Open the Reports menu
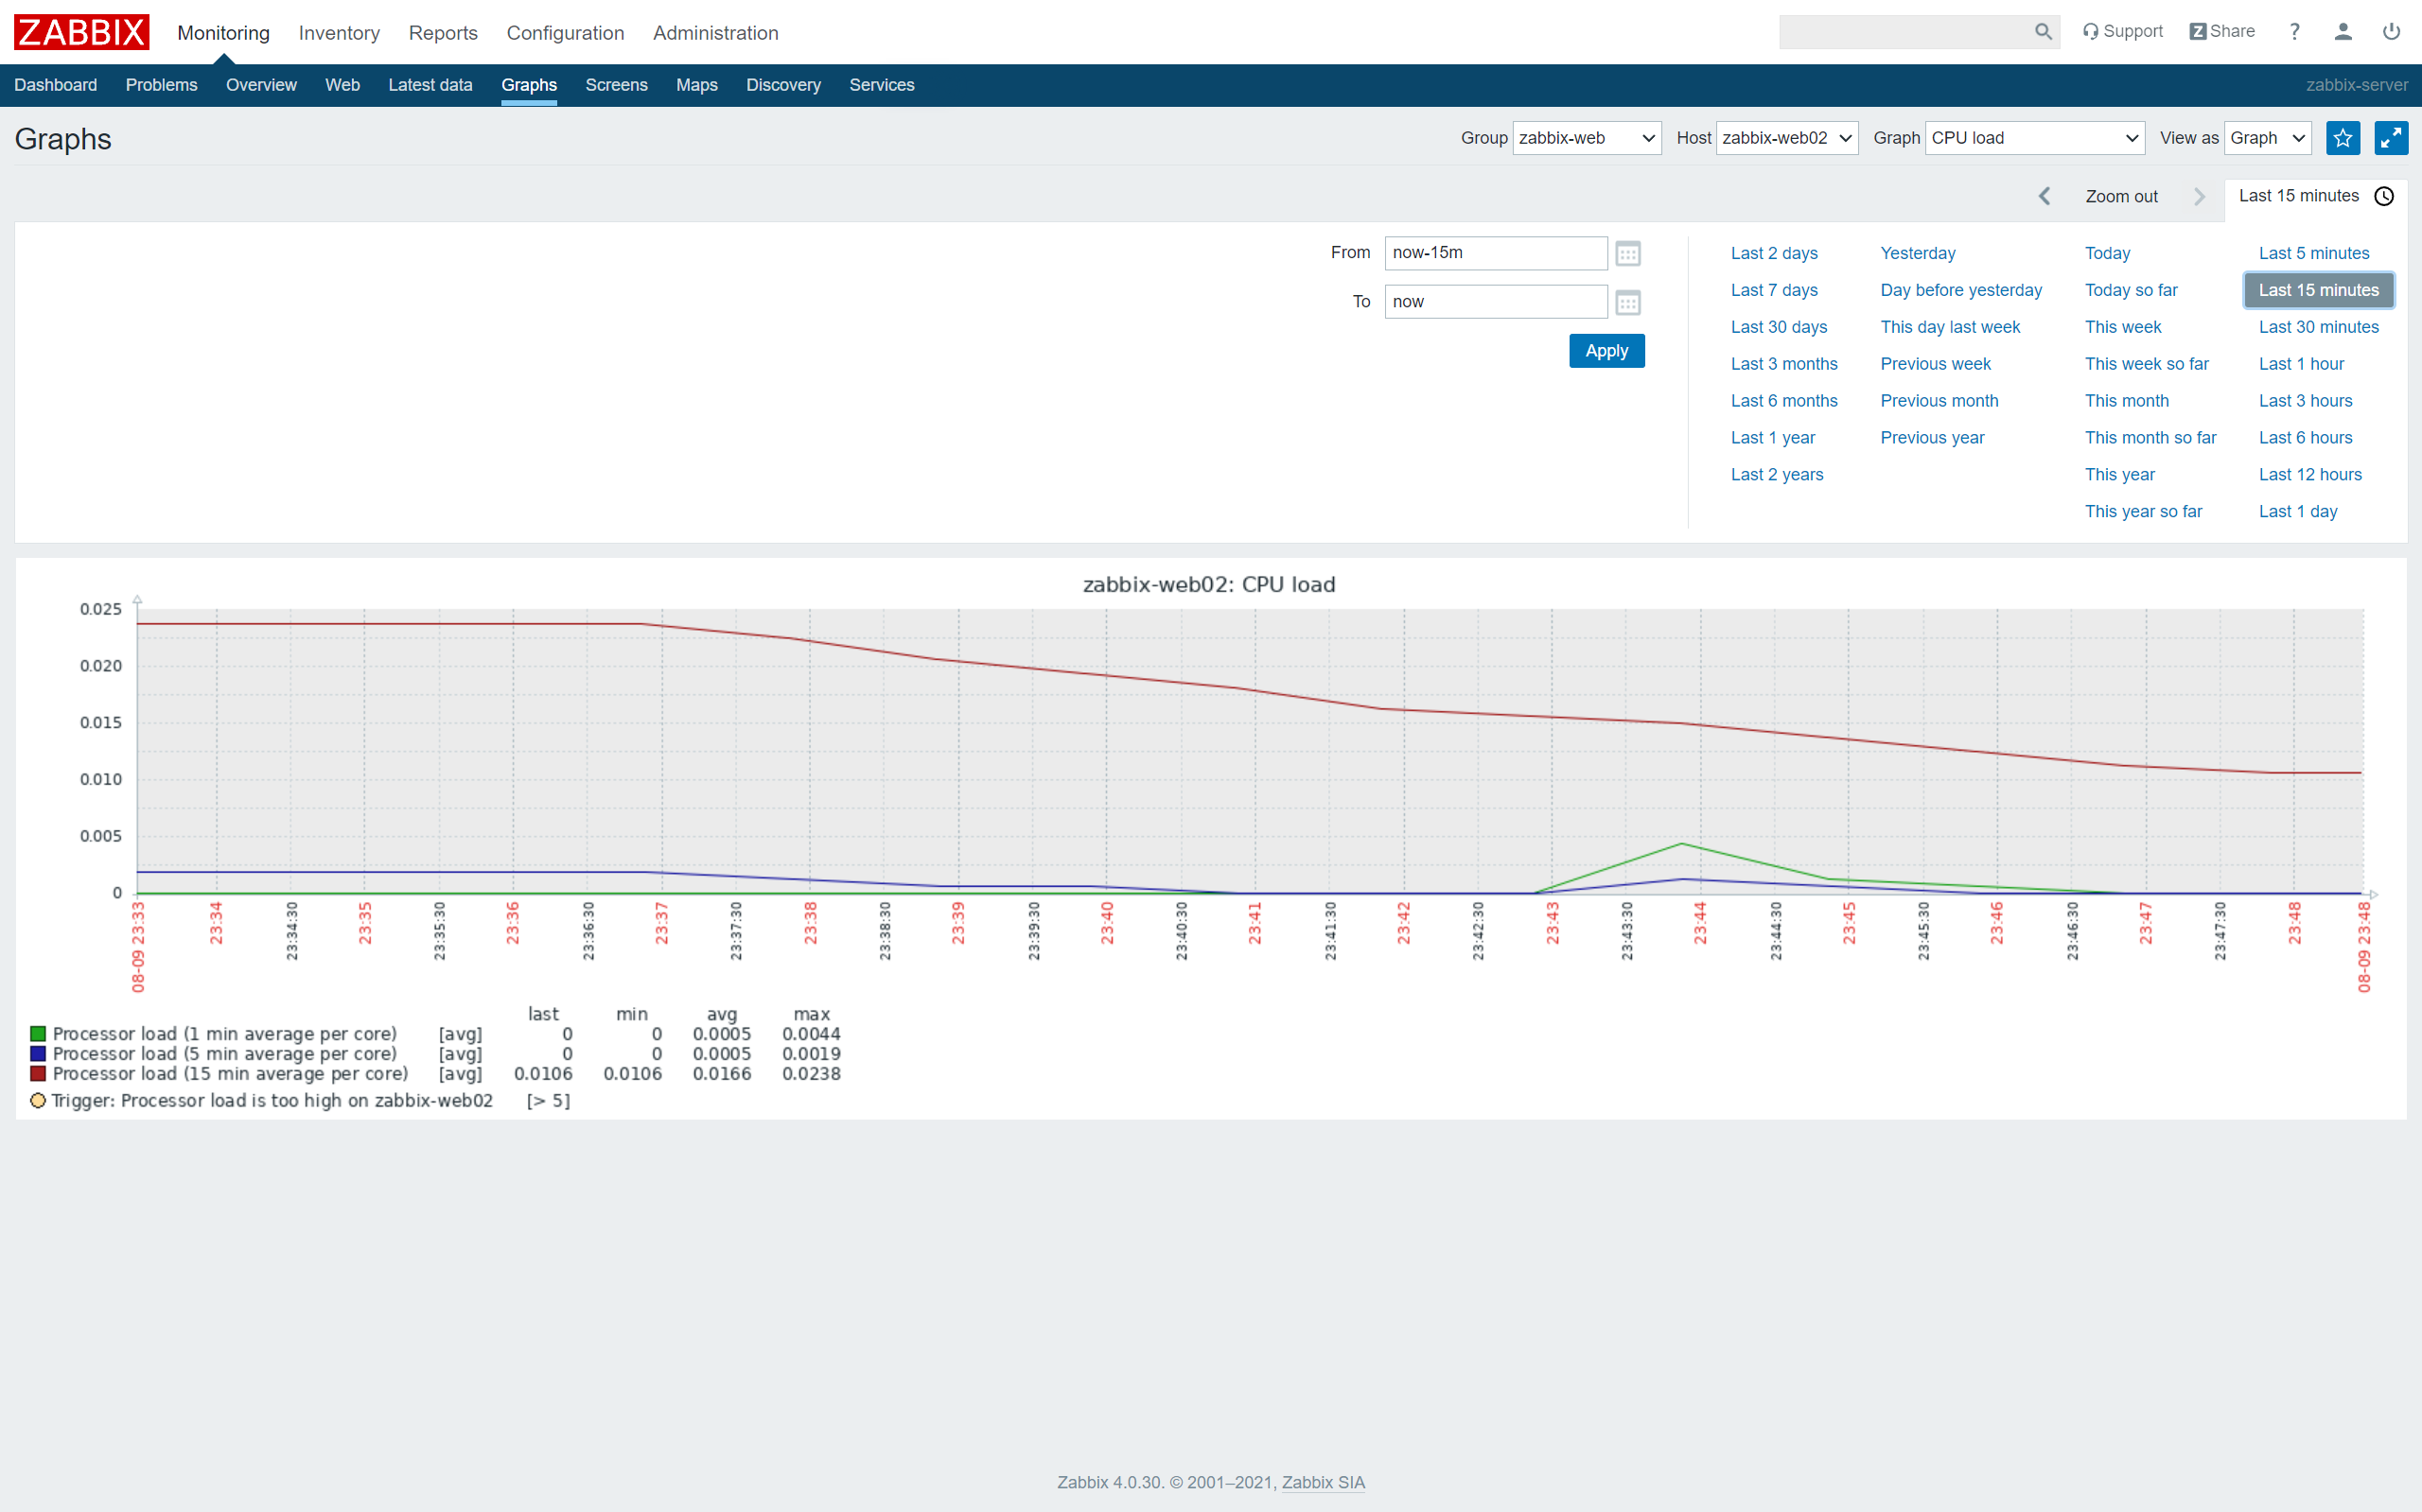The image size is (2422, 1512). coord(443,33)
